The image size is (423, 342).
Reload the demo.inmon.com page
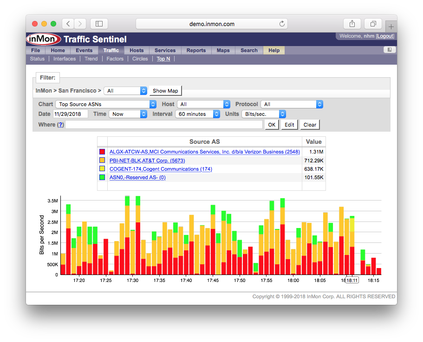(282, 24)
